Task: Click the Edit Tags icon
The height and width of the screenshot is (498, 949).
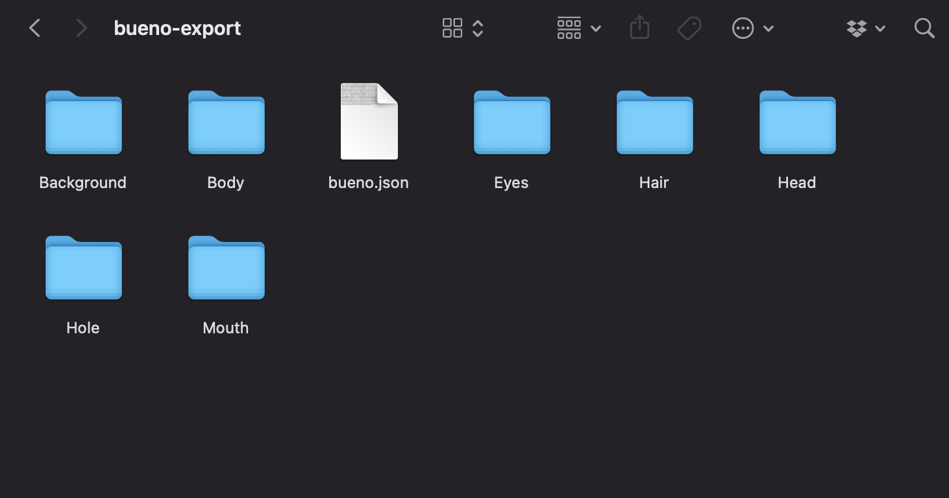Action: [689, 28]
